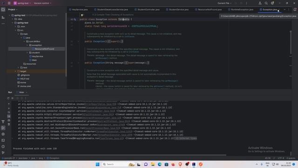Open the Problems tool window icon
Viewport: 298px width, 168px height.
click(x=3, y=147)
